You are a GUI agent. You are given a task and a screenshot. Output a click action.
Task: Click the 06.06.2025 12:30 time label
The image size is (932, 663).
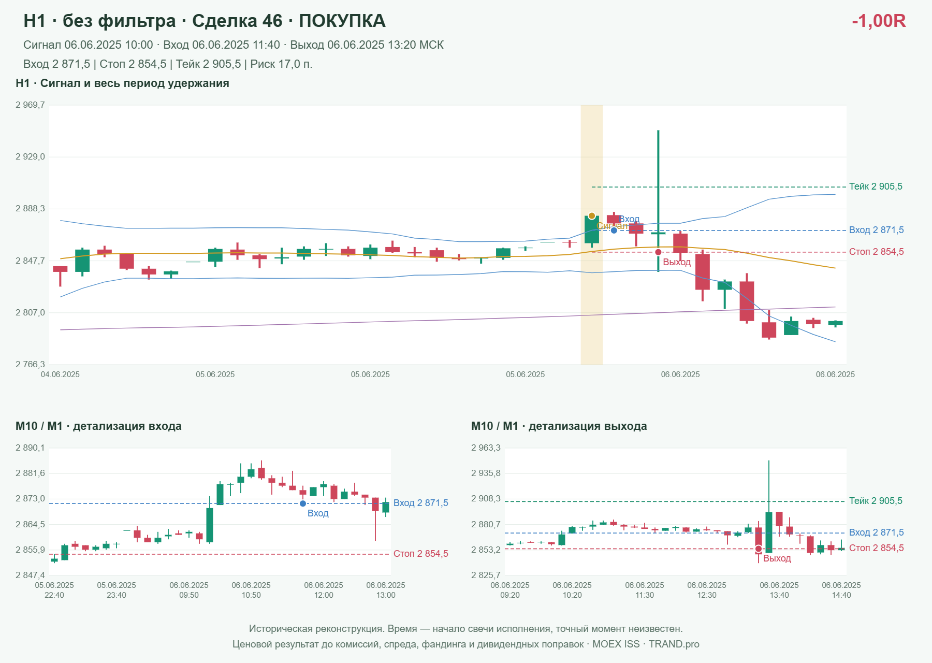707,590
